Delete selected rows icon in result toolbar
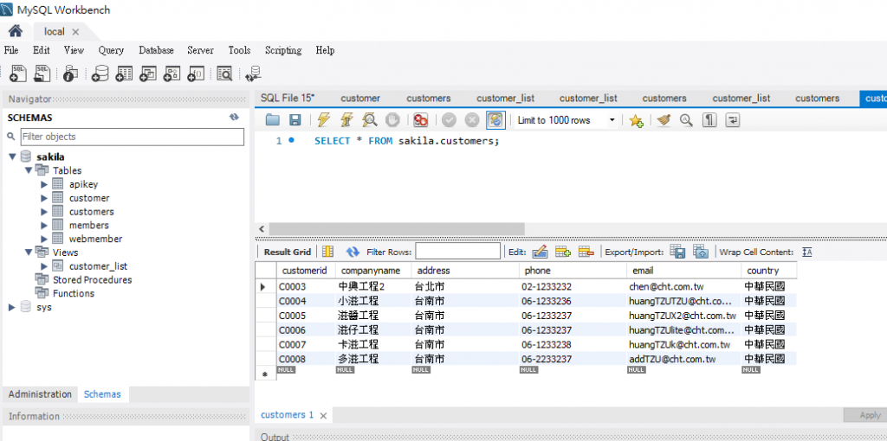Viewport: 887px width, 441px height. tap(586, 252)
